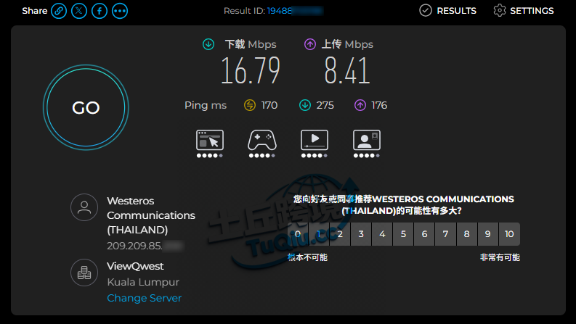Click the Result ID number link

tap(295, 11)
